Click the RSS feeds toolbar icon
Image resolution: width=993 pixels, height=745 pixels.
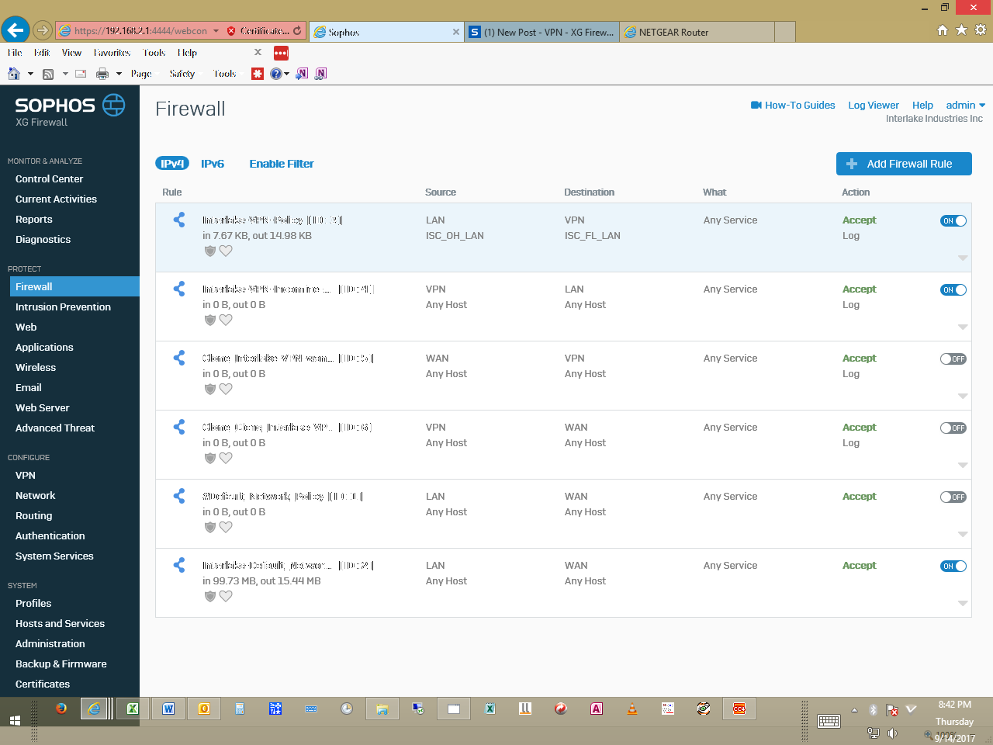pos(48,74)
